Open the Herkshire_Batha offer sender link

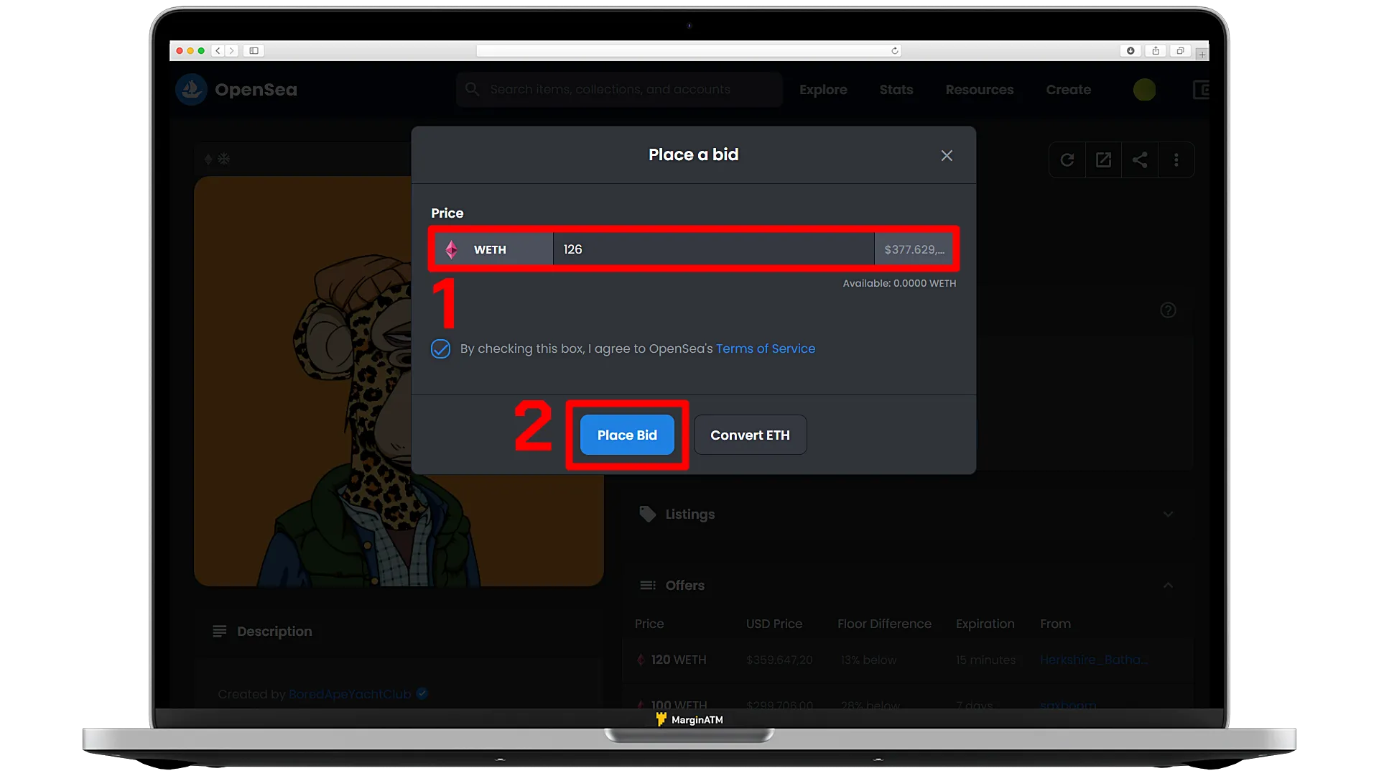1093,660
